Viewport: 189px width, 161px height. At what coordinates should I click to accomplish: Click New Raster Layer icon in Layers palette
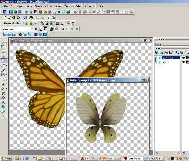[x=157, y=53]
